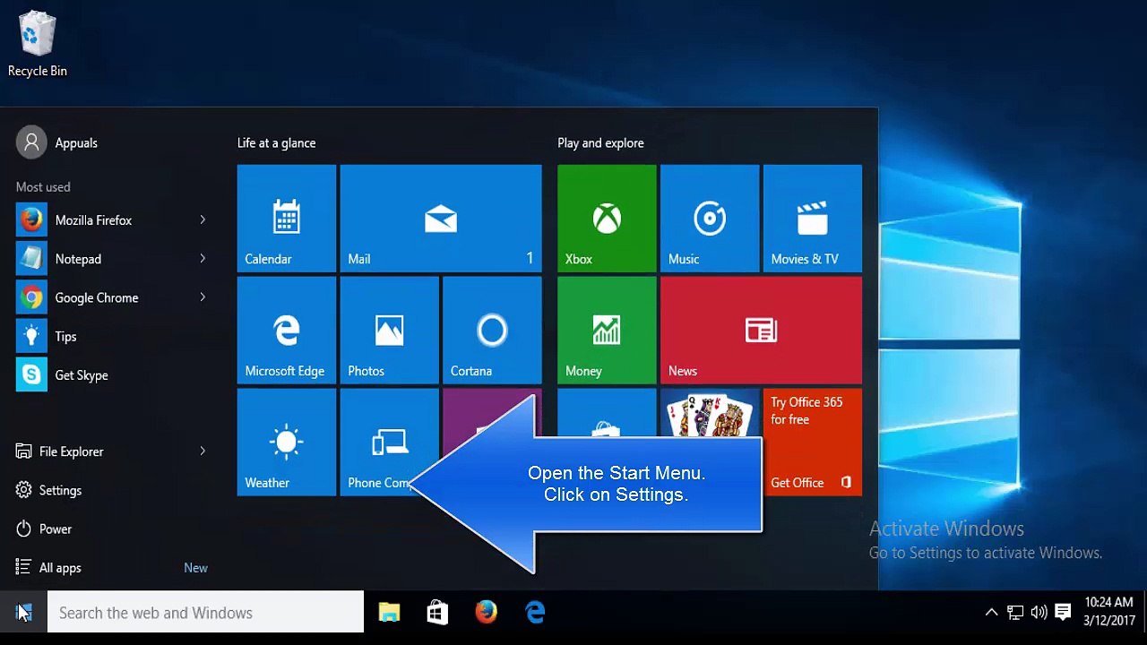Expand Mozilla Firefox jump list arrow
The image size is (1147, 645).
pyautogui.click(x=203, y=220)
